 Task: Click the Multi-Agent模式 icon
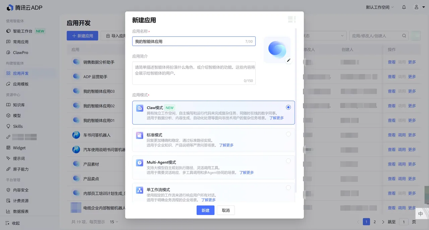(x=139, y=163)
